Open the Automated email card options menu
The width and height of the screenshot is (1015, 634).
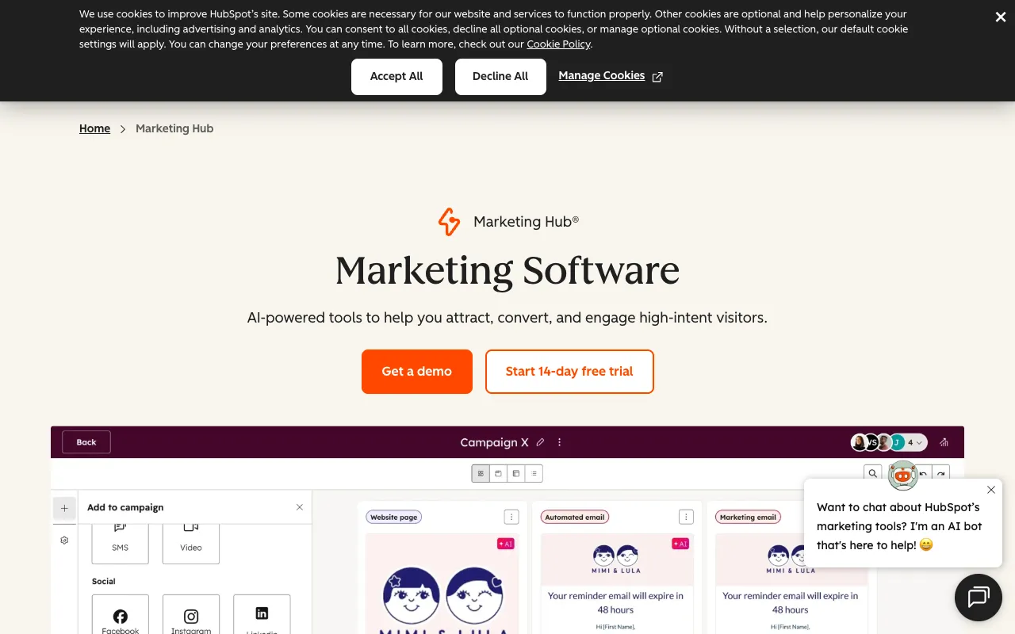686,516
